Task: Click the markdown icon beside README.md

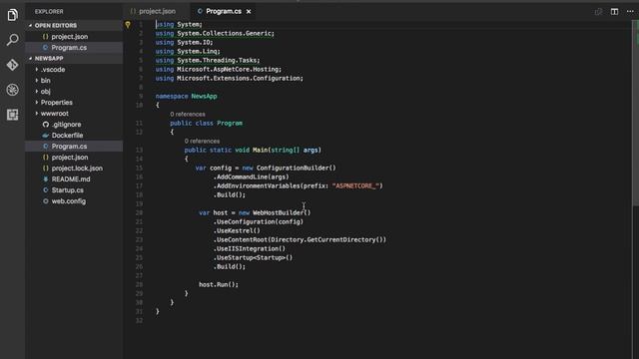Action: [x=46, y=179]
